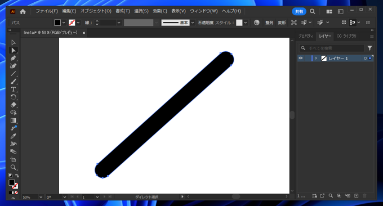Click default fill and stroke icon
This screenshot has height=206, width=383.
[10, 176]
